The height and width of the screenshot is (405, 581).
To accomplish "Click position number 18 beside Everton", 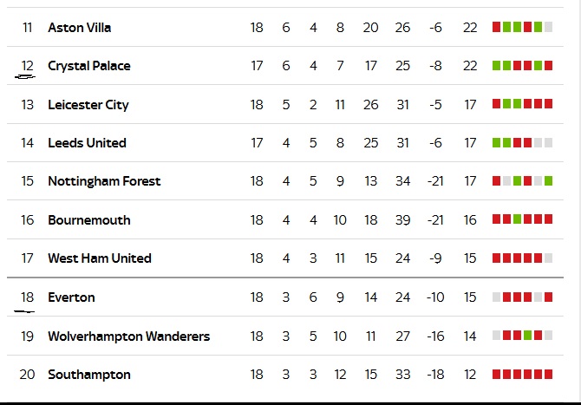I will pos(27,297).
